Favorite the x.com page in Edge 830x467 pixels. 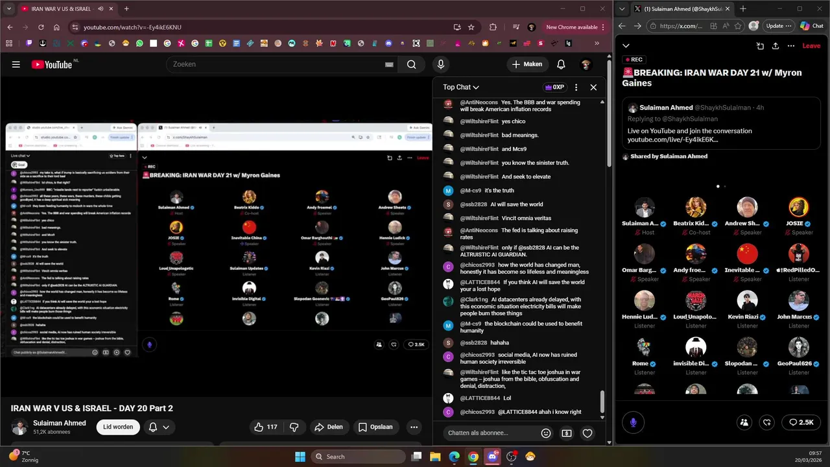coord(738,26)
